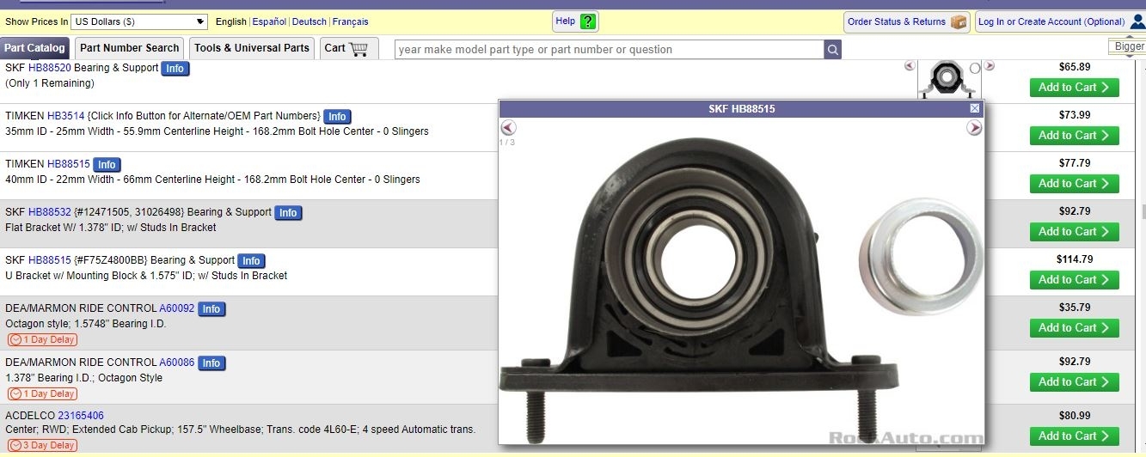The width and height of the screenshot is (1146, 457).
Task: Open Order Status & Returns
Action: [x=907, y=21]
